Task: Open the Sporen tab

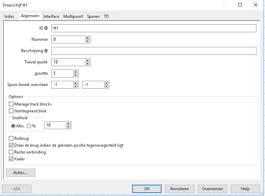Action: pos(93,16)
